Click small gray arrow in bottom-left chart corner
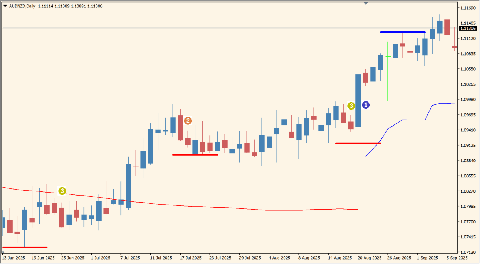Image resolution: width=480 pixels, height=264 pixels. (3, 252)
